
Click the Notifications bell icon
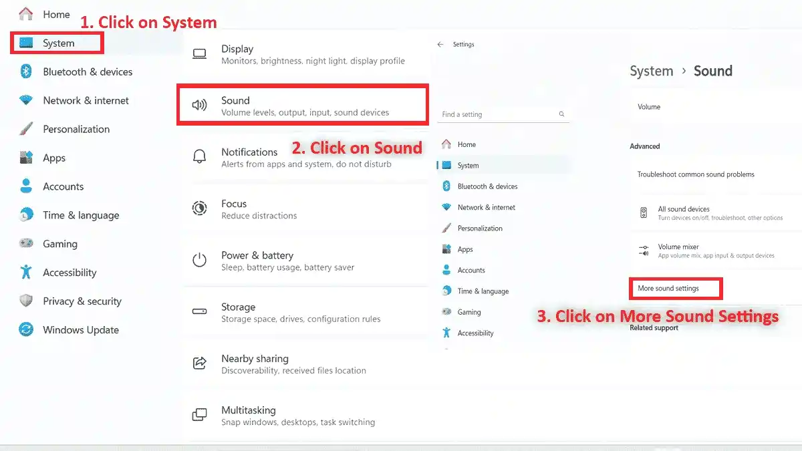[199, 157]
